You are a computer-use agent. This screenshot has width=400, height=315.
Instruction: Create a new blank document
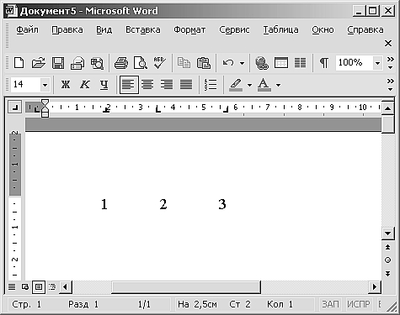tap(19, 63)
